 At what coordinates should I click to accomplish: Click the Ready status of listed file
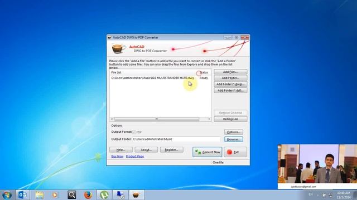coord(204,78)
